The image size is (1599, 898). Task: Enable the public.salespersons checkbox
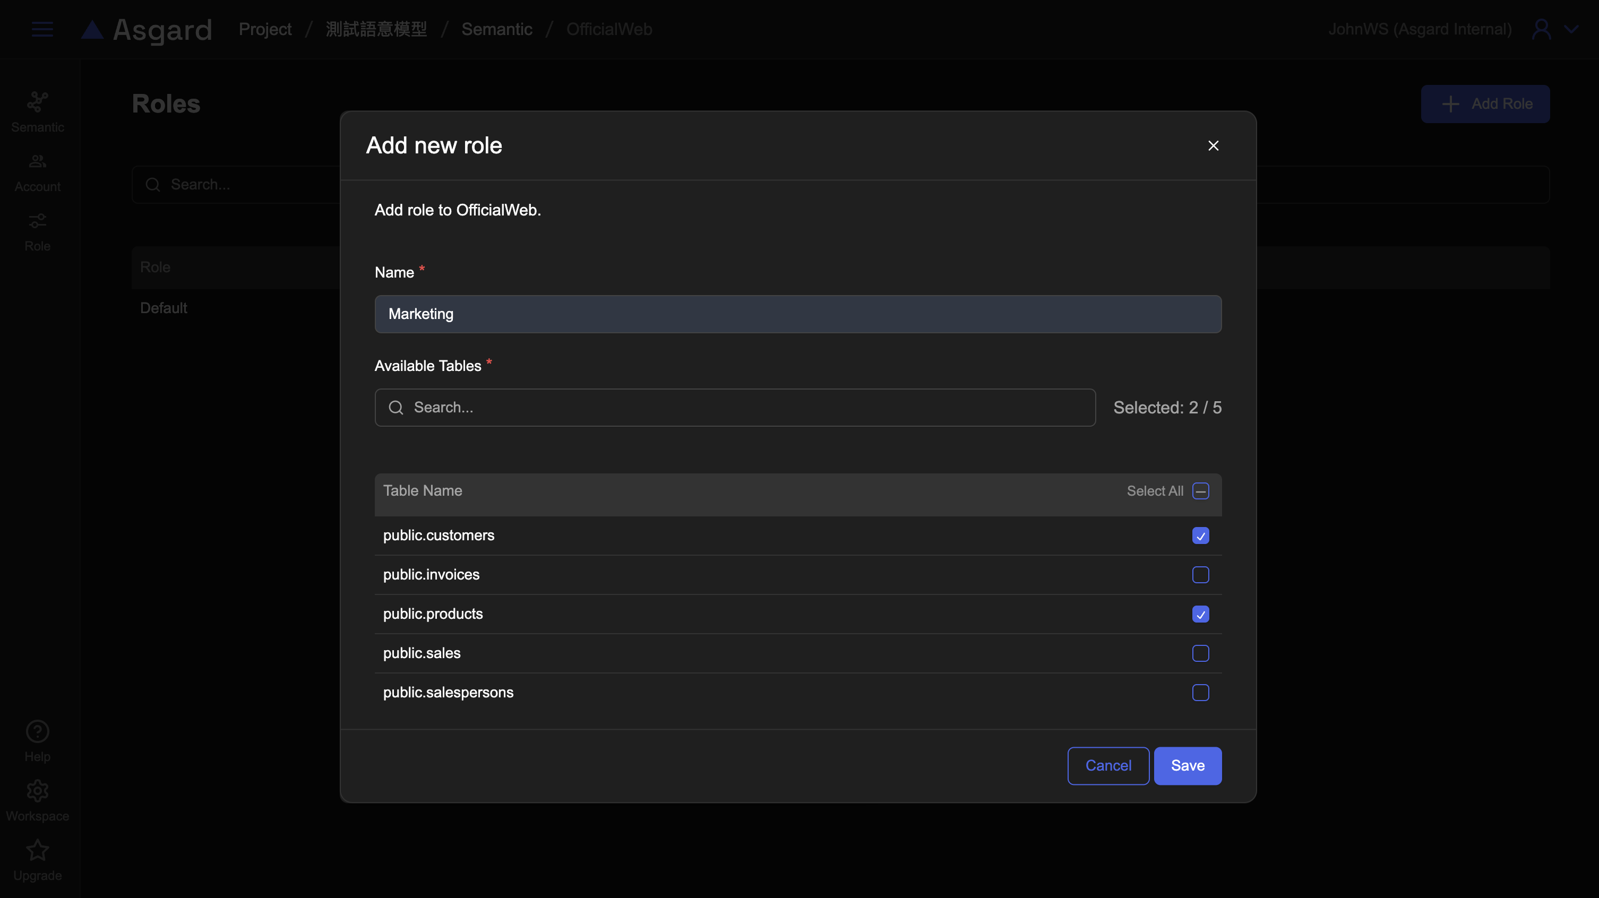click(1200, 693)
